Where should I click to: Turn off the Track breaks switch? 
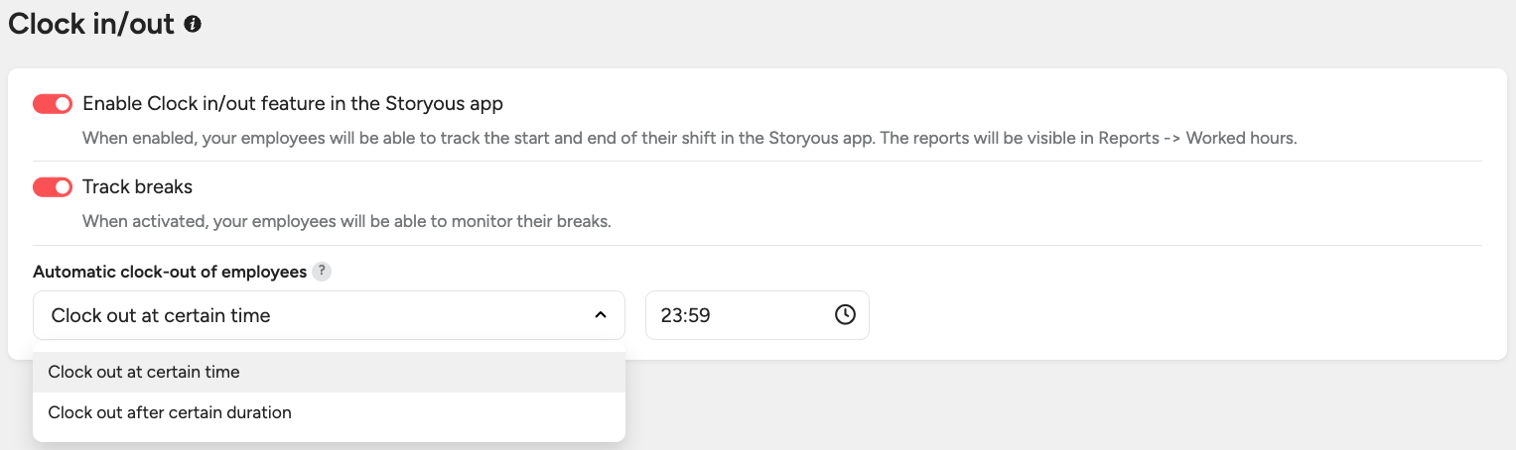[x=53, y=187]
